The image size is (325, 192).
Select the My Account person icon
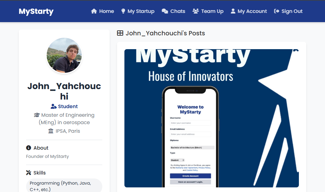233,11
